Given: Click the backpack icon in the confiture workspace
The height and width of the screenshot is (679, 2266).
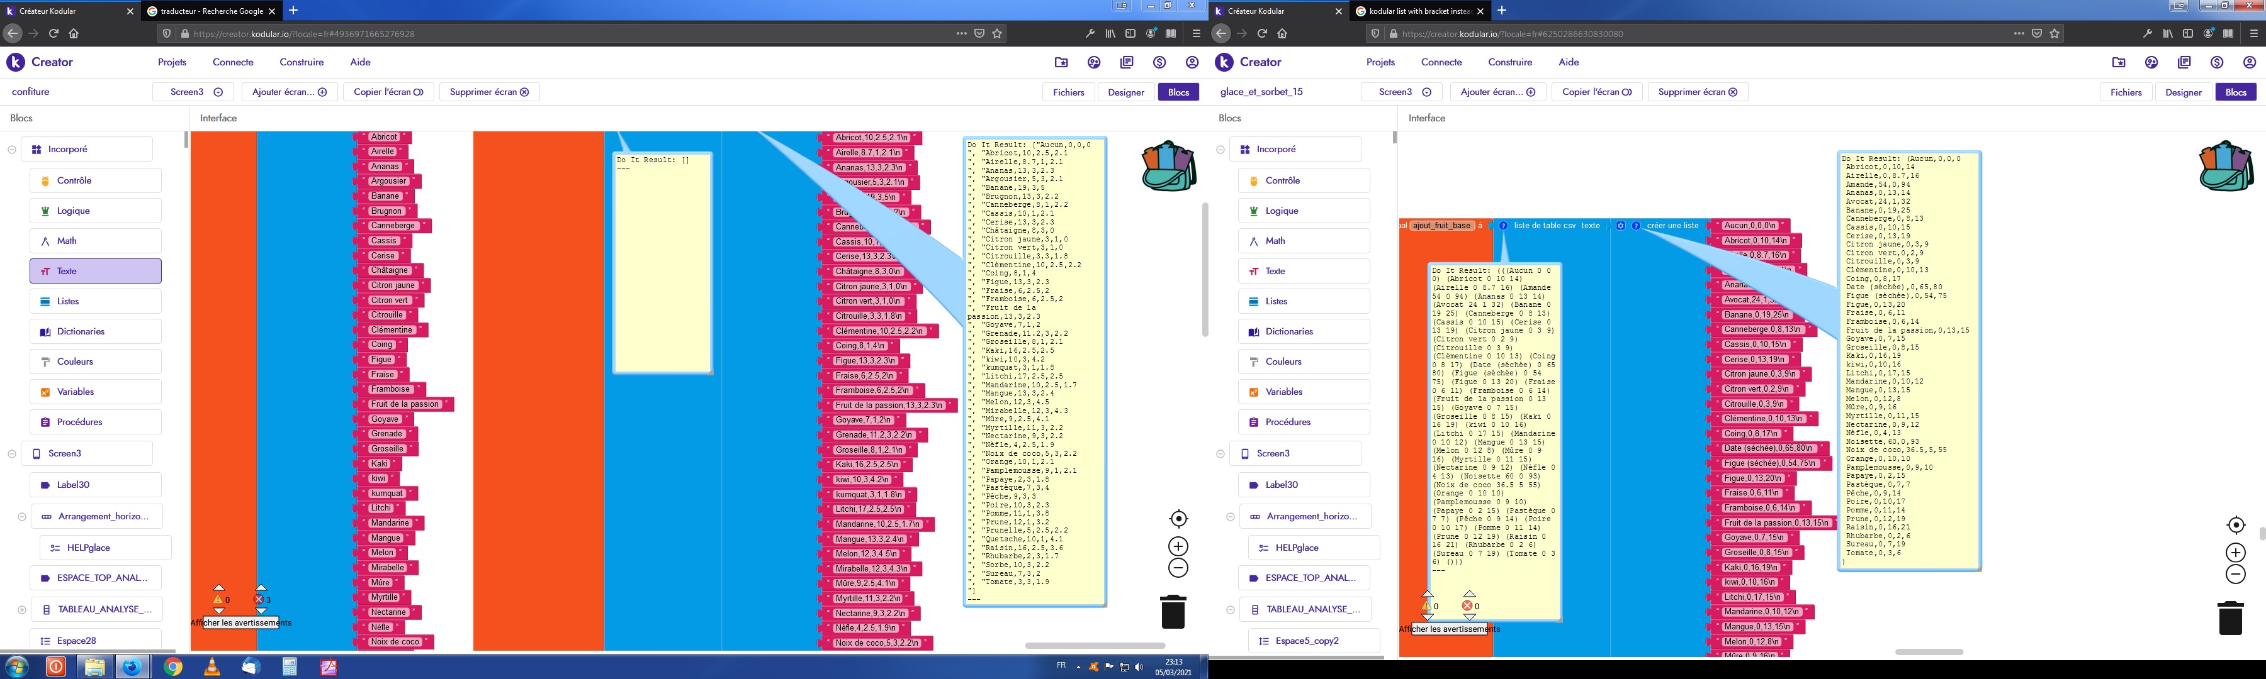Looking at the screenshot, I should [1168, 166].
